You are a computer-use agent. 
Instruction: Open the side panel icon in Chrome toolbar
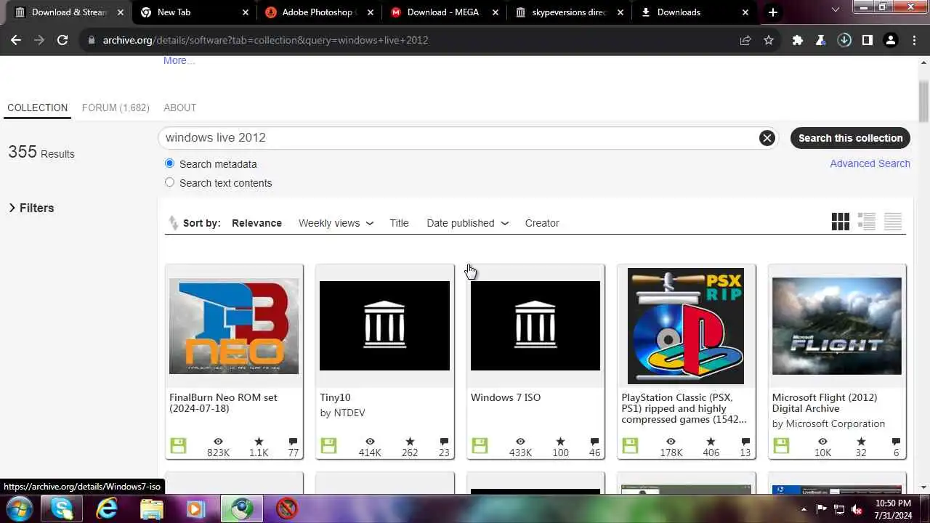[868, 40]
